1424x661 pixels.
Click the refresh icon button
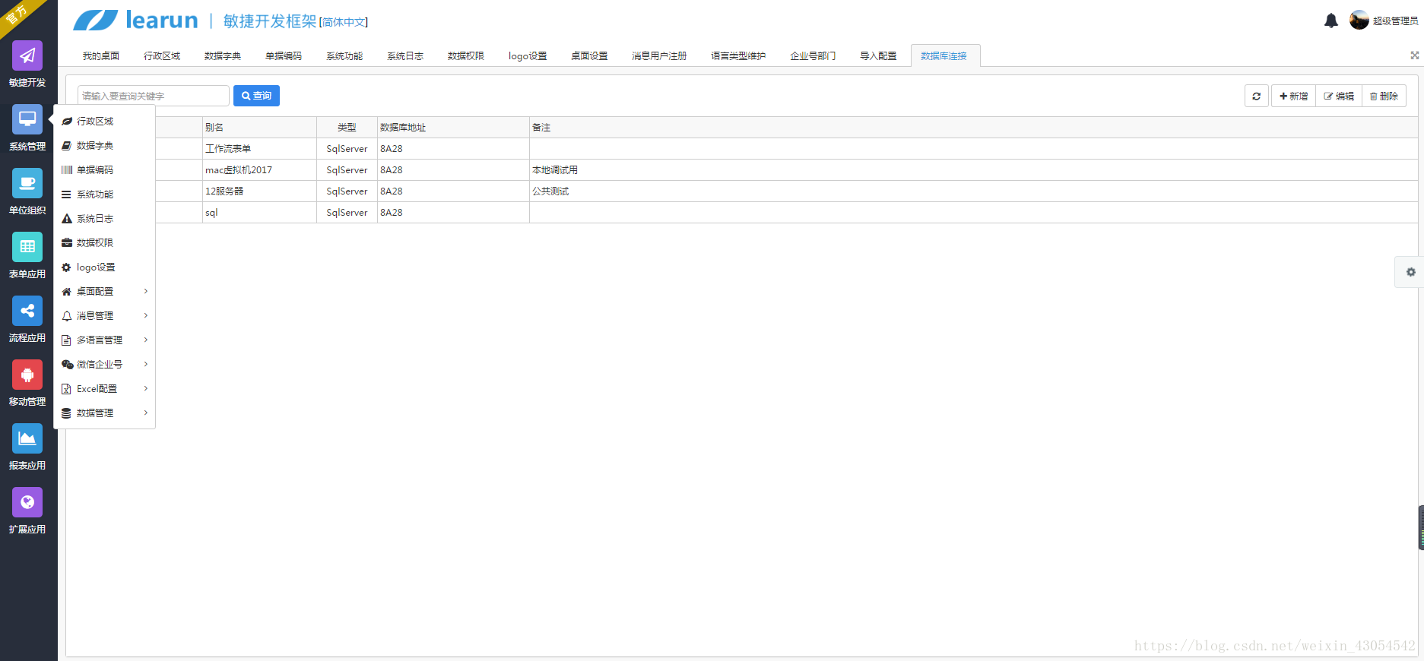[1256, 96]
